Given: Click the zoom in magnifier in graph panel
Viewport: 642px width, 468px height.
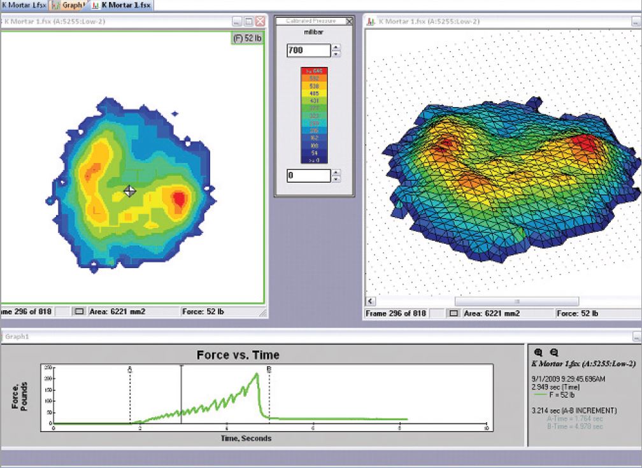Looking at the screenshot, I should coord(538,352).
